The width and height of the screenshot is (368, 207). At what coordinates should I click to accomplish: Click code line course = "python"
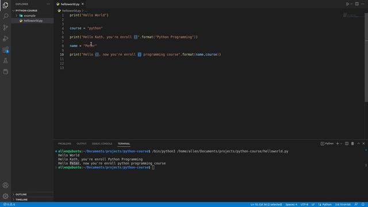(86, 28)
